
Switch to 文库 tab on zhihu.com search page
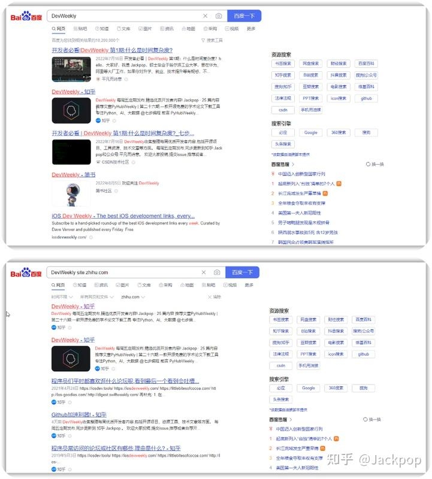(x=144, y=285)
